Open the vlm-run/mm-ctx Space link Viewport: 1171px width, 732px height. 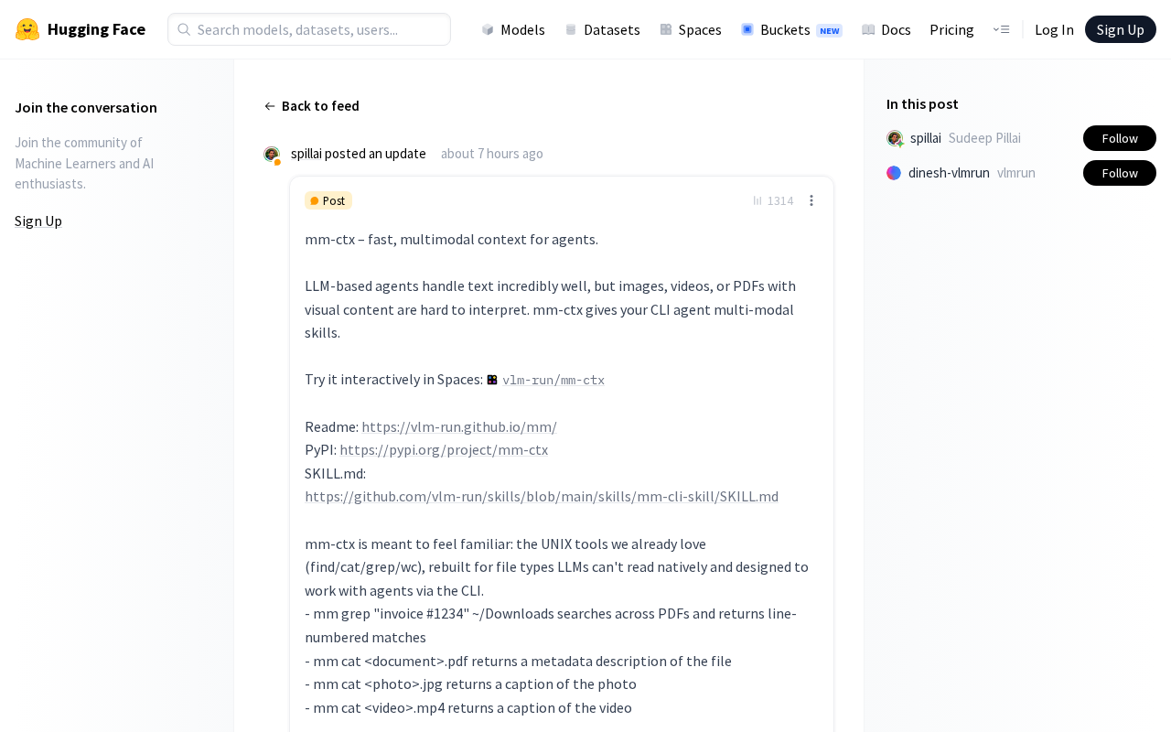553,380
